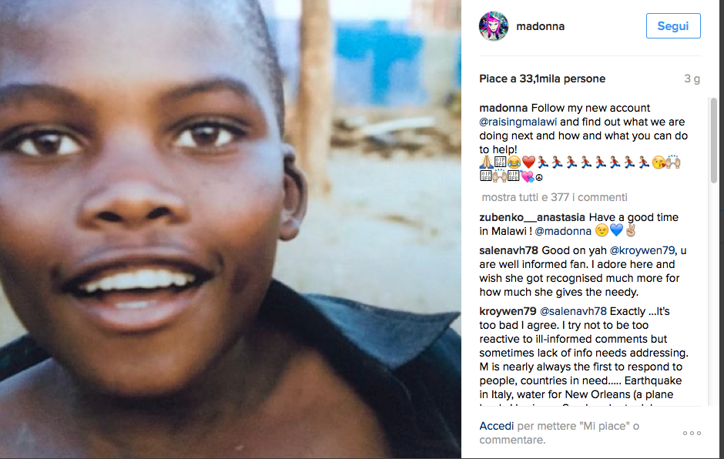Click the '3 g' post timestamp

point(692,79)
